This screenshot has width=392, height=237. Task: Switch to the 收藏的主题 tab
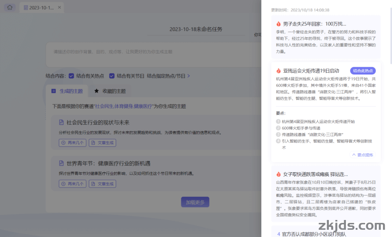tap(110, 91)
